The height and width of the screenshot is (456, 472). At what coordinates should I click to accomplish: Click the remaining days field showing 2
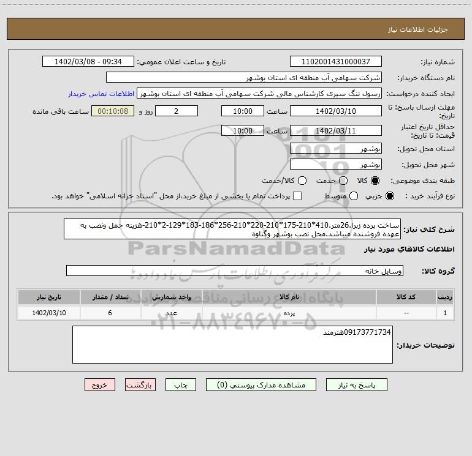[x=177, y=111]
